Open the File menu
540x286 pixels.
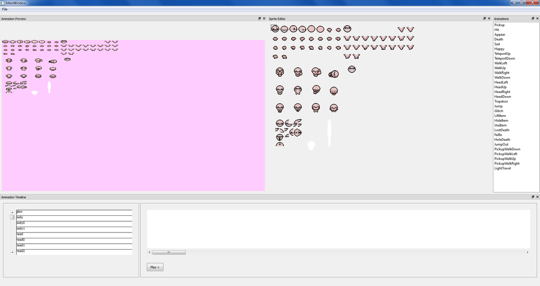4,9
